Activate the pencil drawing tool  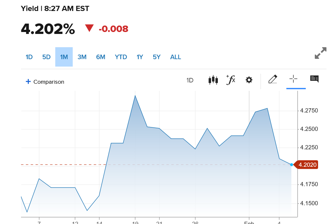tap(273, 79)
